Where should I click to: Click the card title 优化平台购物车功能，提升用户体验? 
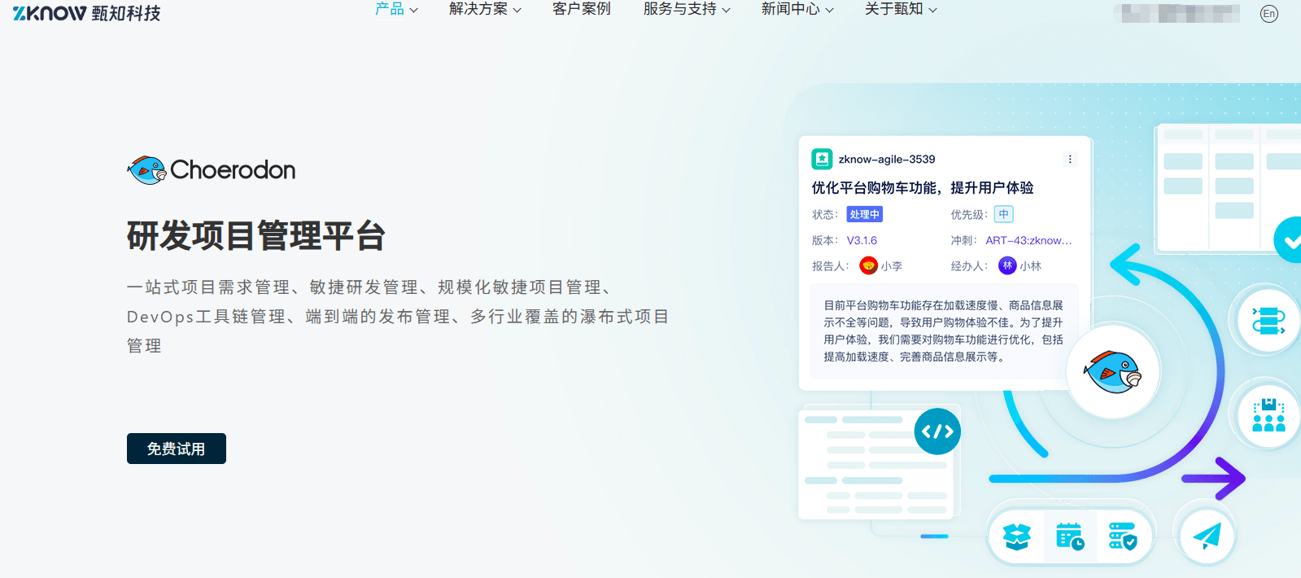point(922,188)
